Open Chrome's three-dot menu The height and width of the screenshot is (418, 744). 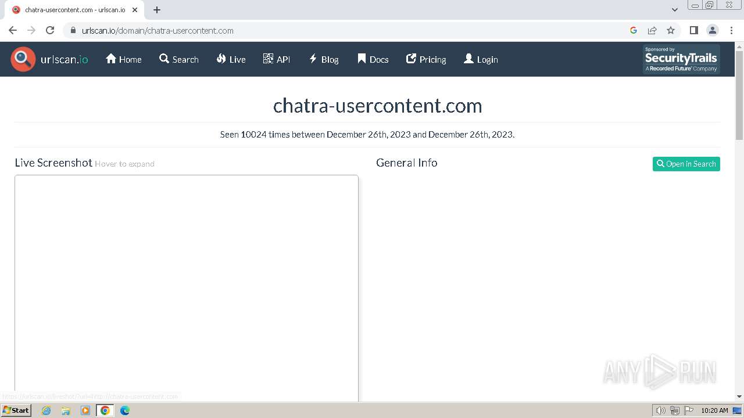point(731,30)
